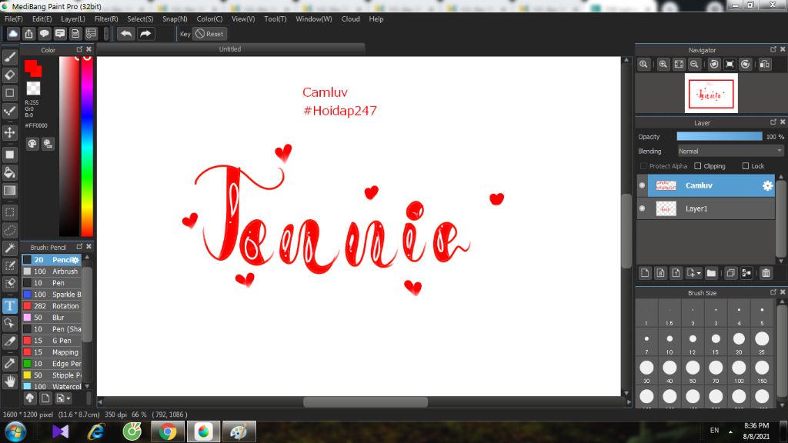The height and width of the screenshot is (443, 788).
Task: Open the File menu
Action: tap(14, 19)
